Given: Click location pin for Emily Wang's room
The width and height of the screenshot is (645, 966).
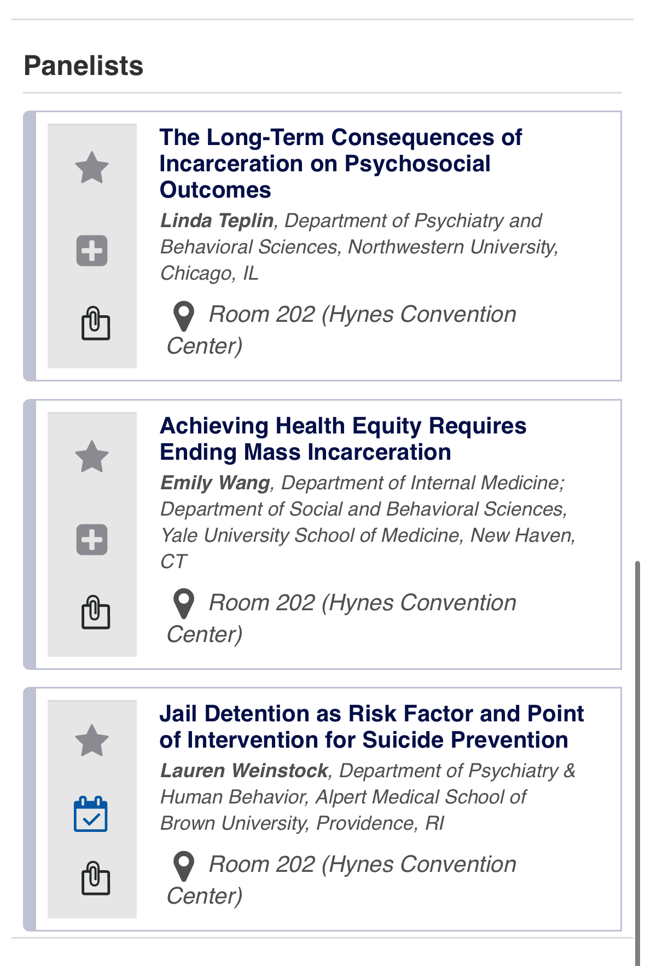Looking at the screenshot, I should pos(184,604).
